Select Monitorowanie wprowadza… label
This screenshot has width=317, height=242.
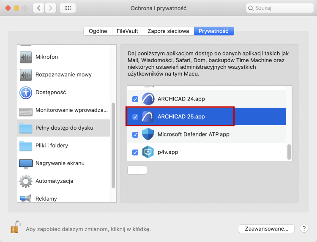71,110
